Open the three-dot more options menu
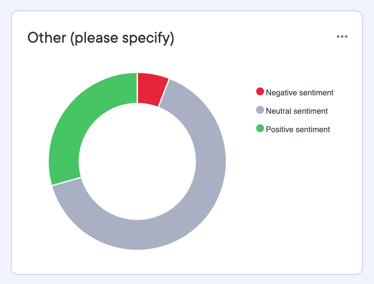 342,36
